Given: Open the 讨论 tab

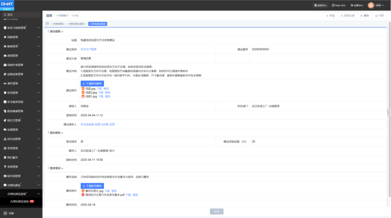Looking at the screenshot, I should [x=75, y=16].
